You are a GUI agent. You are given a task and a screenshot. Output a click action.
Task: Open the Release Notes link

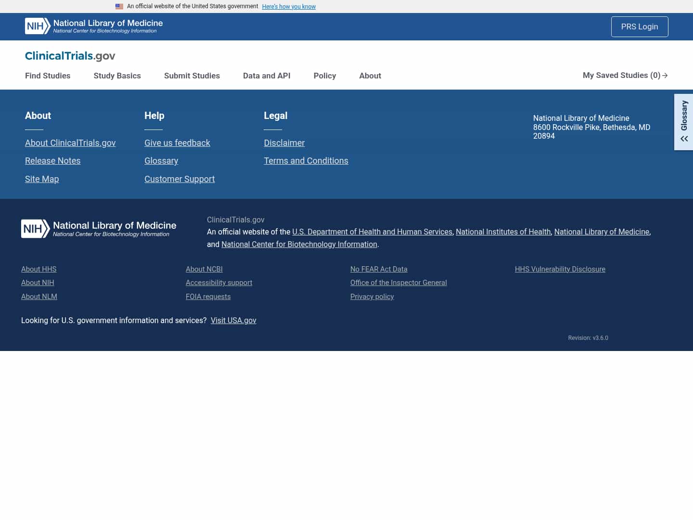coord(53,161)
